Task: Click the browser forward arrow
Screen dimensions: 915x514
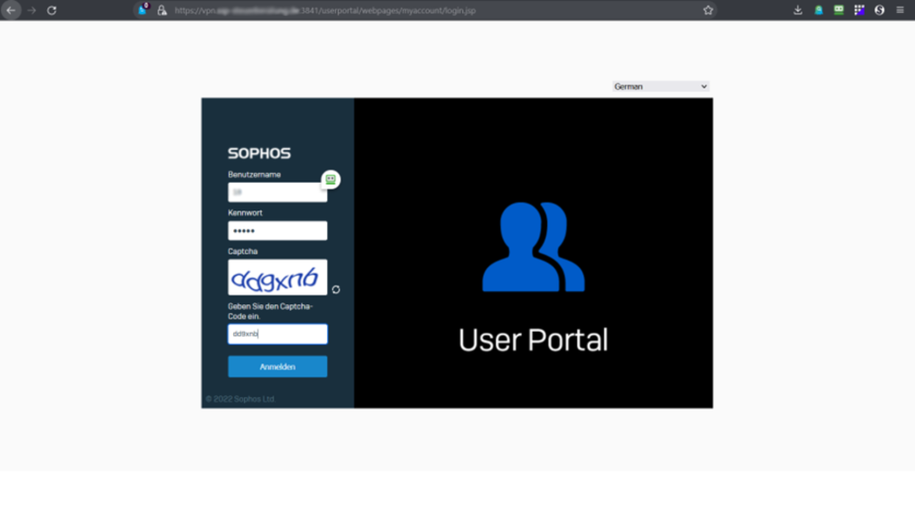Action: point(31,11)
